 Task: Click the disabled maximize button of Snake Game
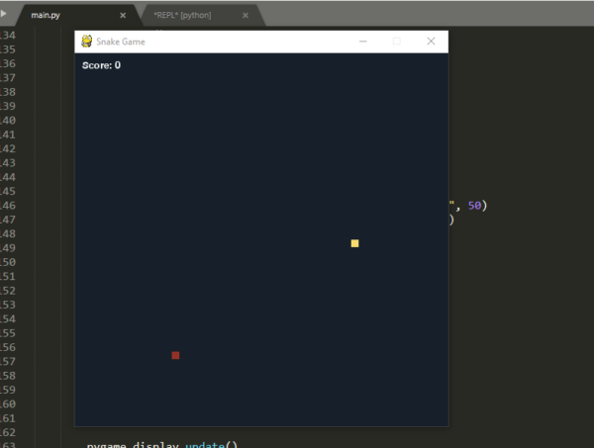click(x=397, y=42)
